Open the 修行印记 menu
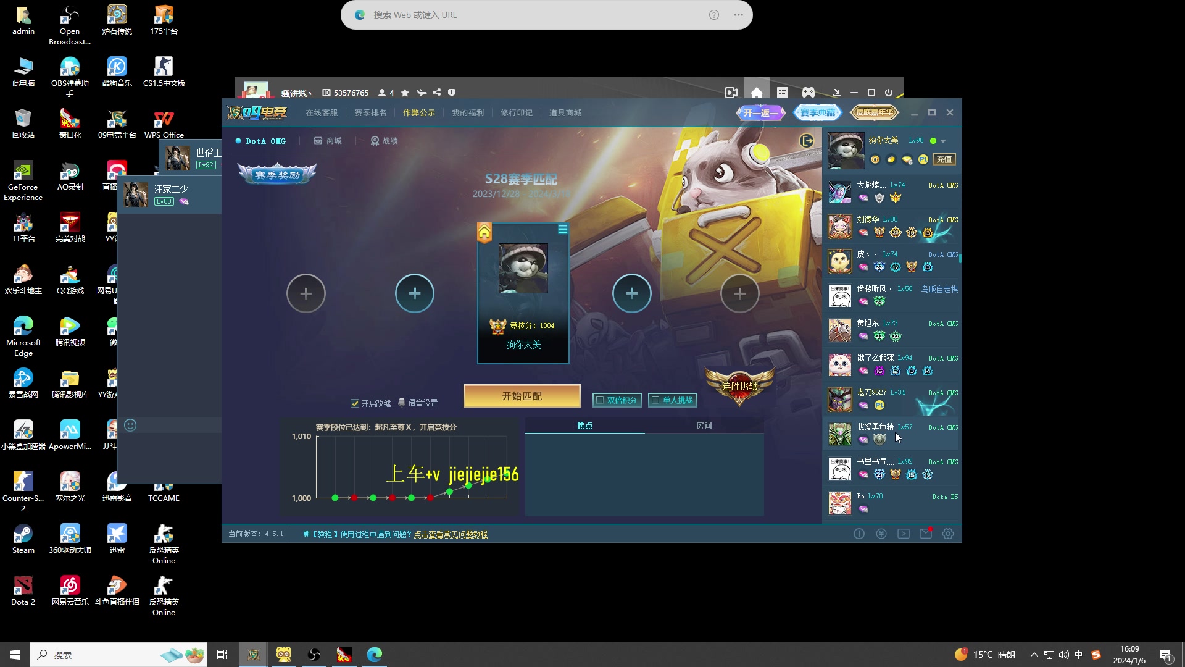The width and height of the screenshot is (1185, 667). coord(517,112)
